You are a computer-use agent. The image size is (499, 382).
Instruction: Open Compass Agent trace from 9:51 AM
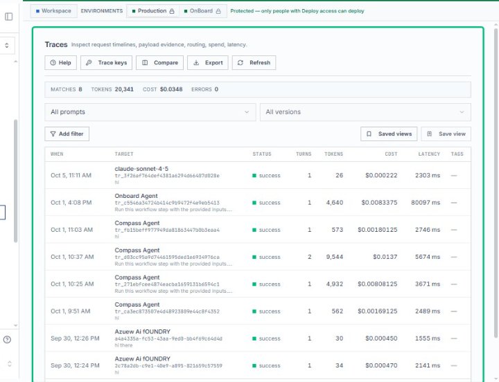pyautogui.click(x=258, y=311)
